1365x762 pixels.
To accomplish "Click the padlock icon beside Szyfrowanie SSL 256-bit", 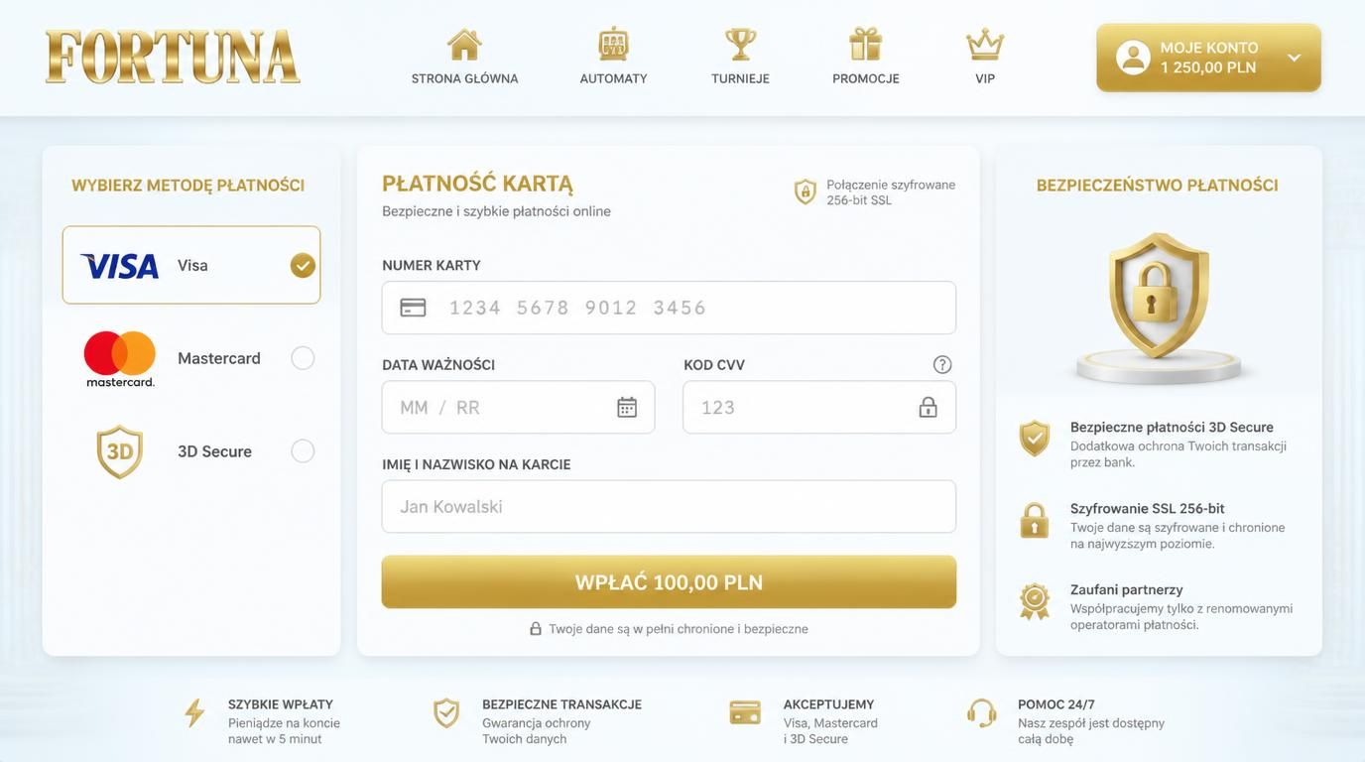I will pos(1035,520).
